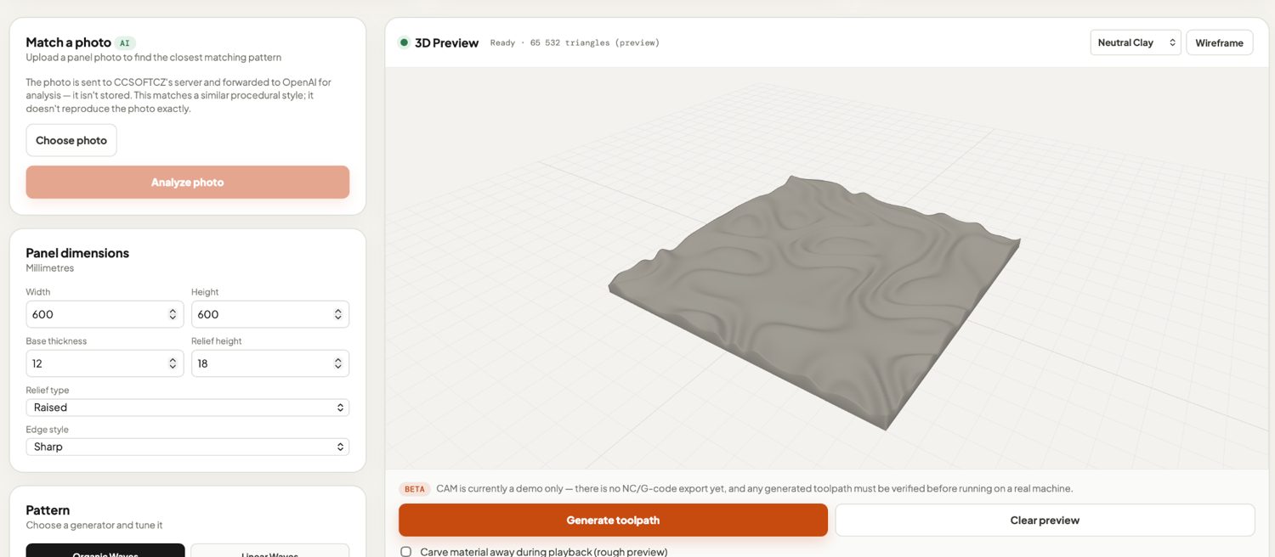Click the 'Match a photo' heading
1275x557 pixels.
pyautogui.click(x=69, y=42)
